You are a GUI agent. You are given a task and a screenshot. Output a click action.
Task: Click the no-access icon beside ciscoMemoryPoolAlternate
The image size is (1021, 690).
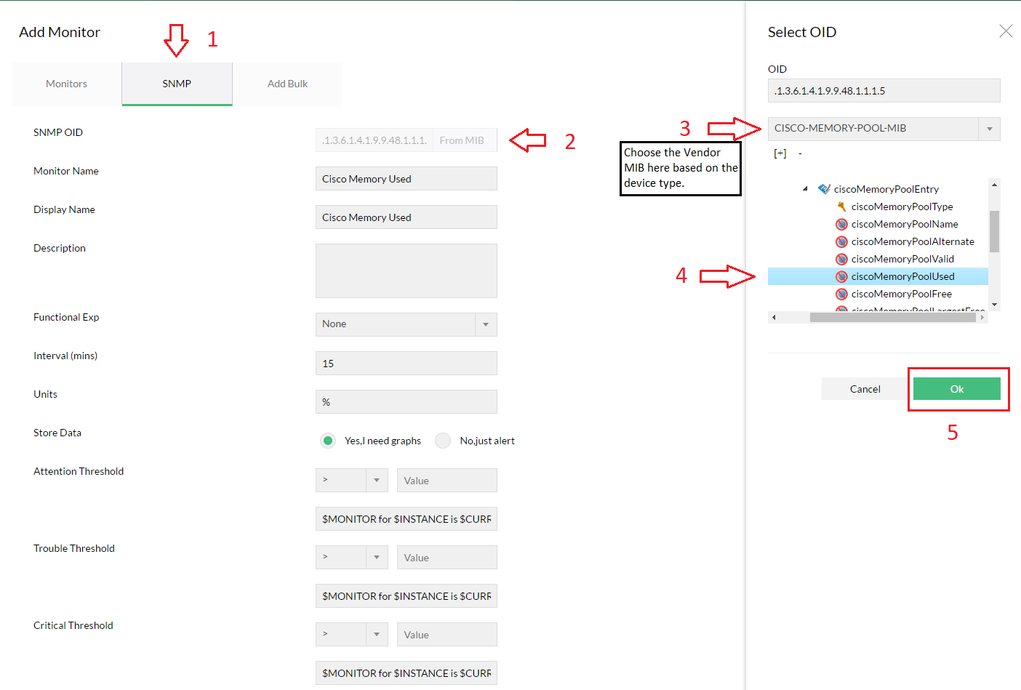click(x=841, y=241)
